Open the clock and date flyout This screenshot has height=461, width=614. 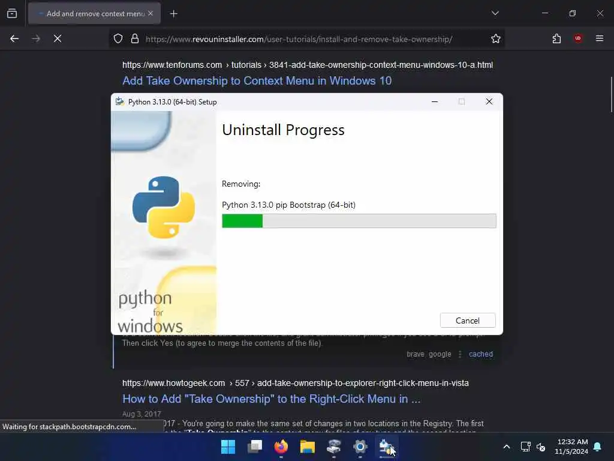coord(571,447)
